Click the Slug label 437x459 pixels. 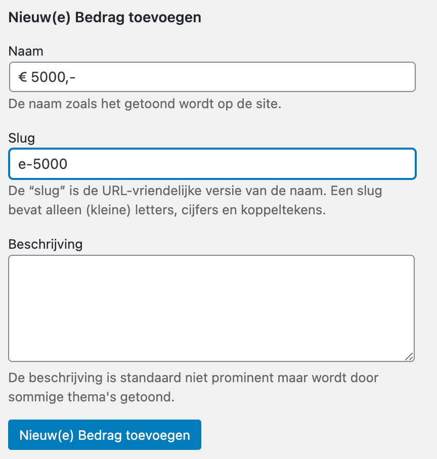pos(21,138)
